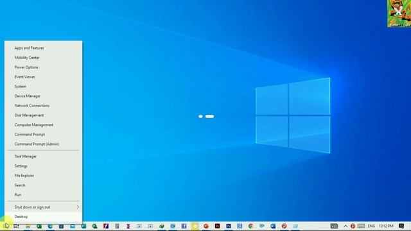
Task: Open Command Prompt without Admin
Action: click(43, 135)
